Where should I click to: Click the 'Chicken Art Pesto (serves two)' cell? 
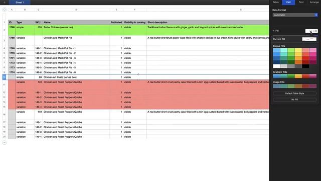click(x=76, y=77)
